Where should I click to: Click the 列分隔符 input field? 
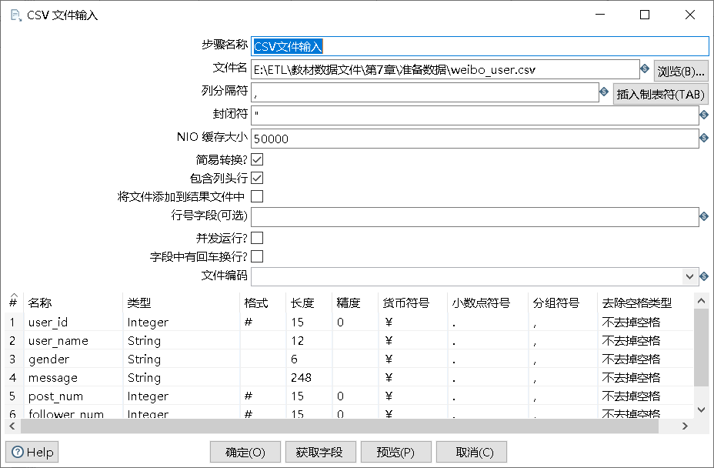point(425,92)
